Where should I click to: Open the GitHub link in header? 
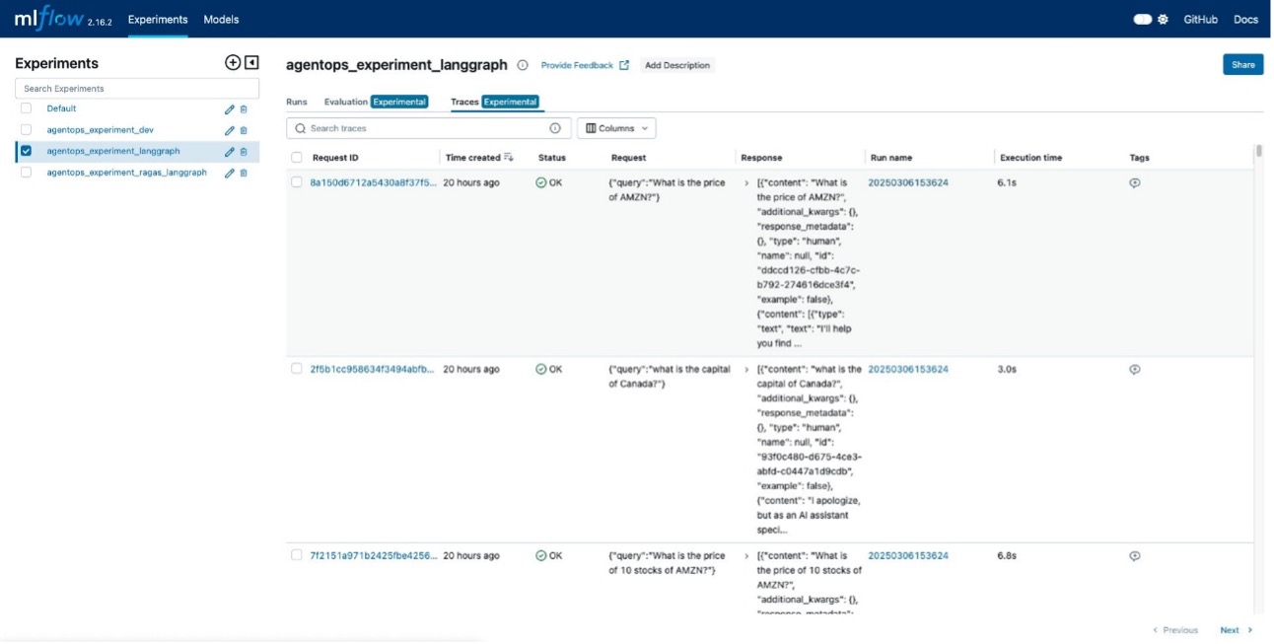click(x=1200, y=19)
